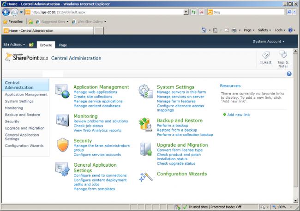Image resolution: width=300 pixels, height=211 pixels.
Task: Open the blue help question mark icon
Action: 289,73
